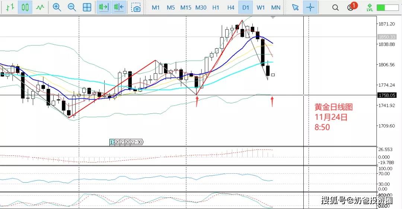Tile chart windows with grid icon

tap(87, 7)
